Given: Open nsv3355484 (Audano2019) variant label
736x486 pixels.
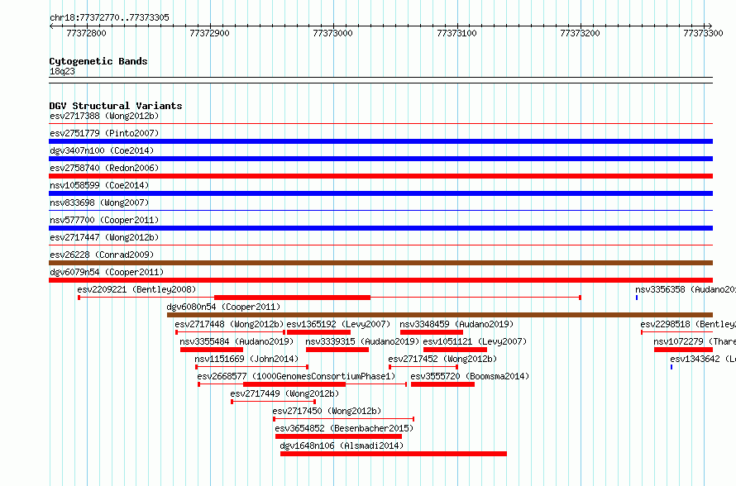Looking at the screenshot, I should pyautogui.click(x=237, y=341).
